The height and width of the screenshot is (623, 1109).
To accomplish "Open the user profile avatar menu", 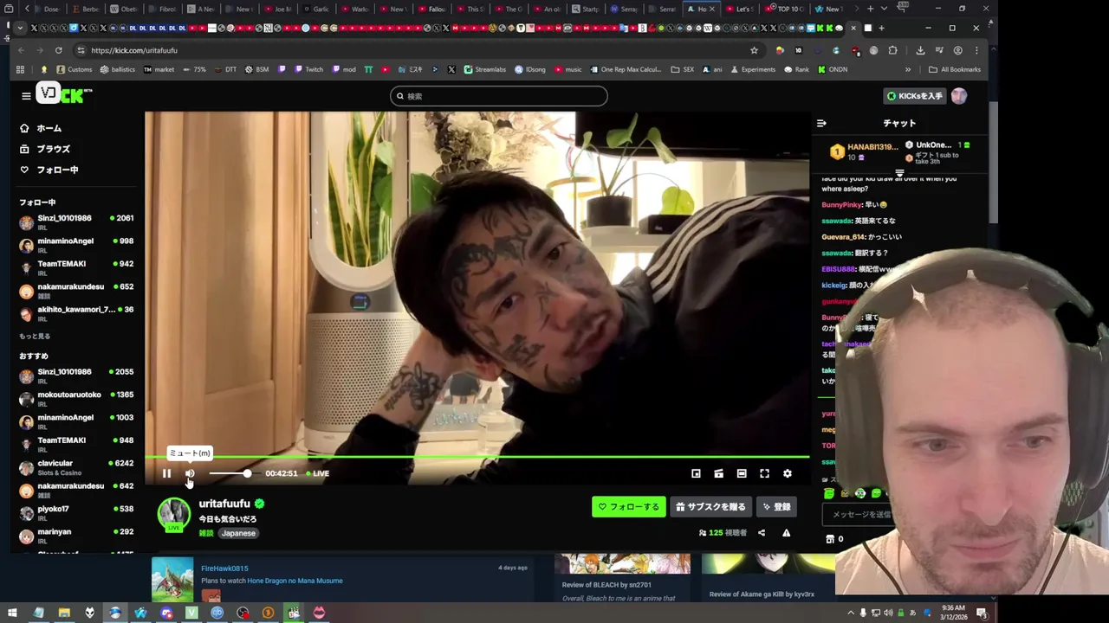I will click(x=959, y=96).
